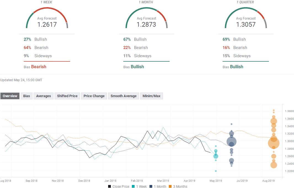Select the Averages tab
294x188 pixels.
(x=44, y=96)
